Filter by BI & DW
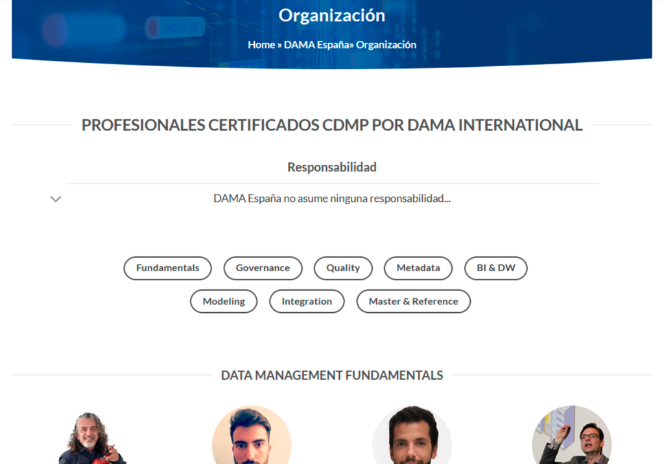The image size is (664, 464). coord(496,268)
